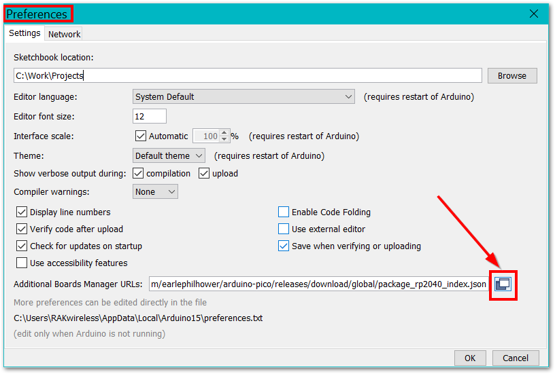The height and width of the screenshot is (374, 555).
Task: Enable Use accessibility features
Action: pos(22,263)
